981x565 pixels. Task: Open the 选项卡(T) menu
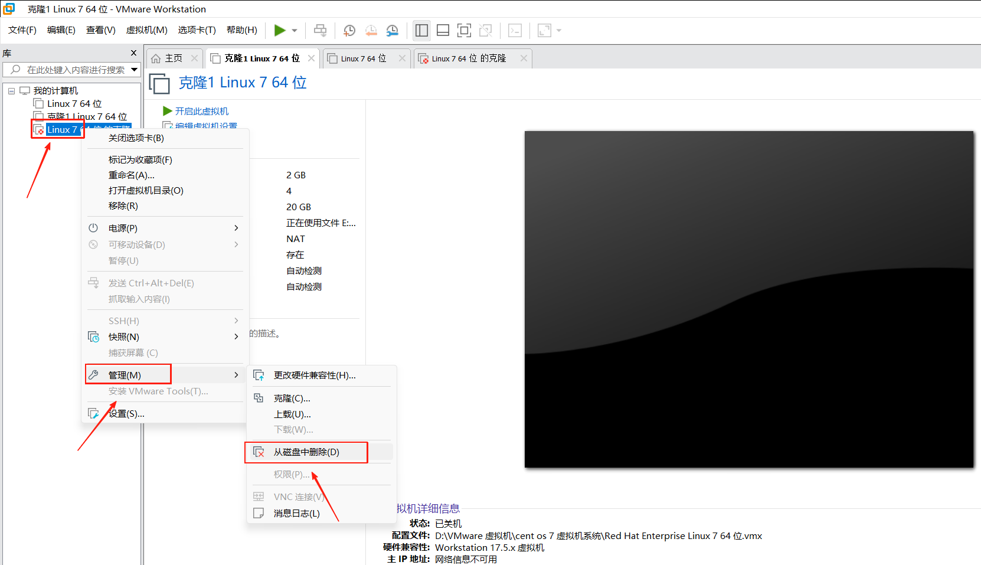pyautogui.click(x=197, y=30)
